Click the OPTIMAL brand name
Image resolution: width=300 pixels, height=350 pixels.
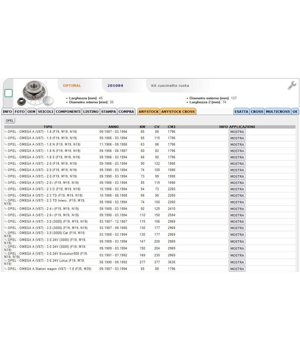point(72,85)
